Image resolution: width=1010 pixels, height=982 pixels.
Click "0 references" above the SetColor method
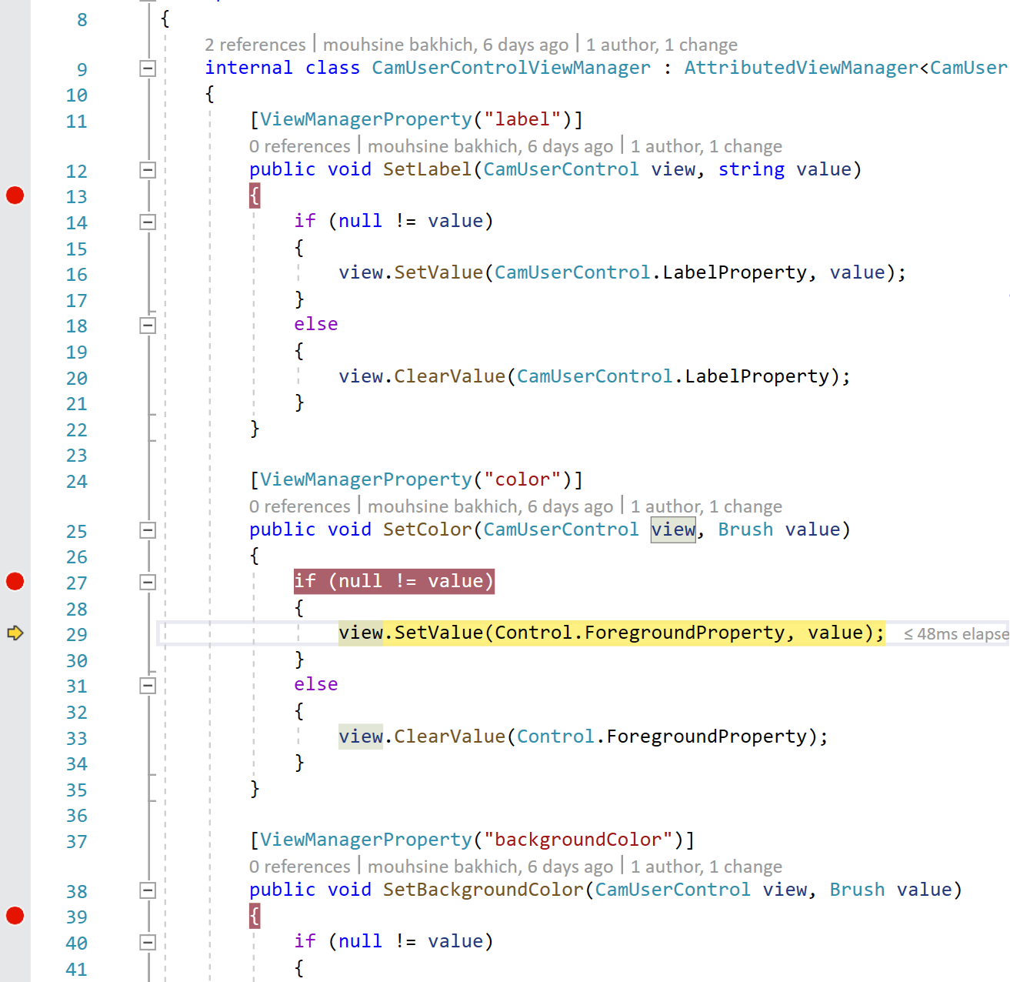(300, 506)
